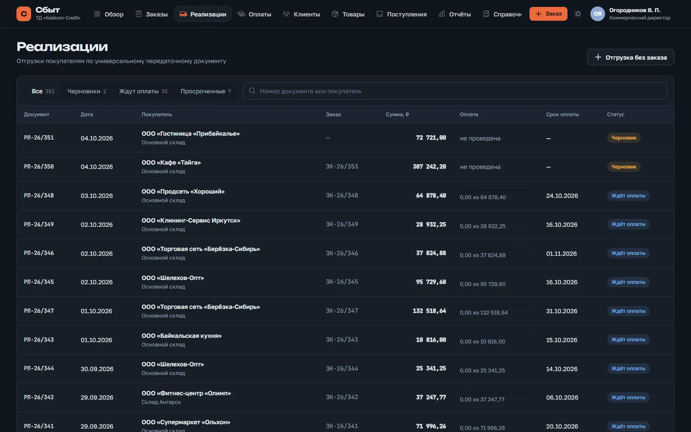The image size is (691, 432).
Task: Switch to the Черновики tab
Action: tap(87, 91)
